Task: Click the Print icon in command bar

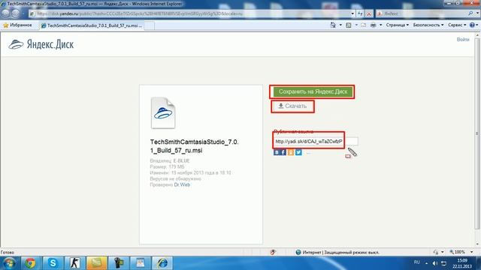Action: (374, 25)
